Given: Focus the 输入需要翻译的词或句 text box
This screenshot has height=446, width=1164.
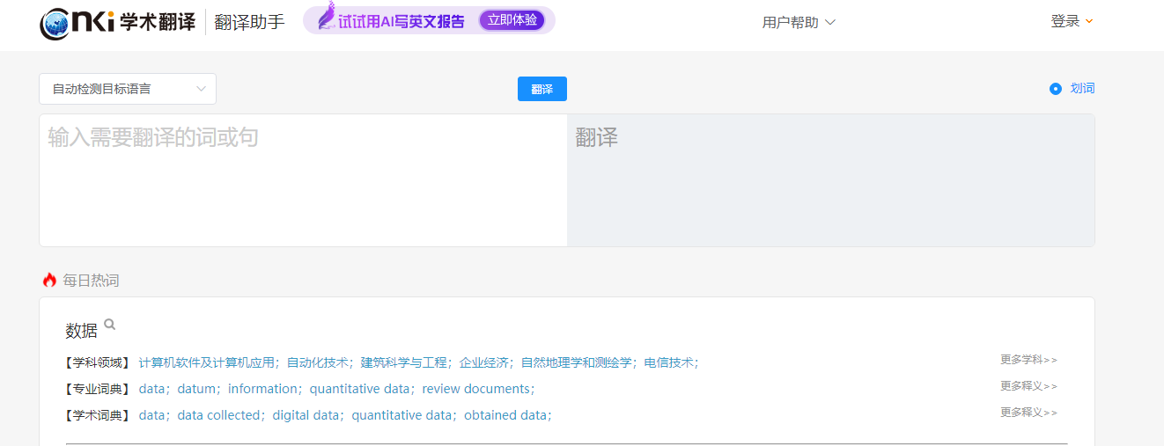Looking at the screenshot, I should (303, 180).
